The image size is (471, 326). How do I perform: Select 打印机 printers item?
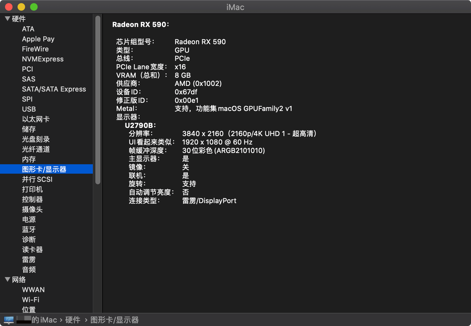32,189
